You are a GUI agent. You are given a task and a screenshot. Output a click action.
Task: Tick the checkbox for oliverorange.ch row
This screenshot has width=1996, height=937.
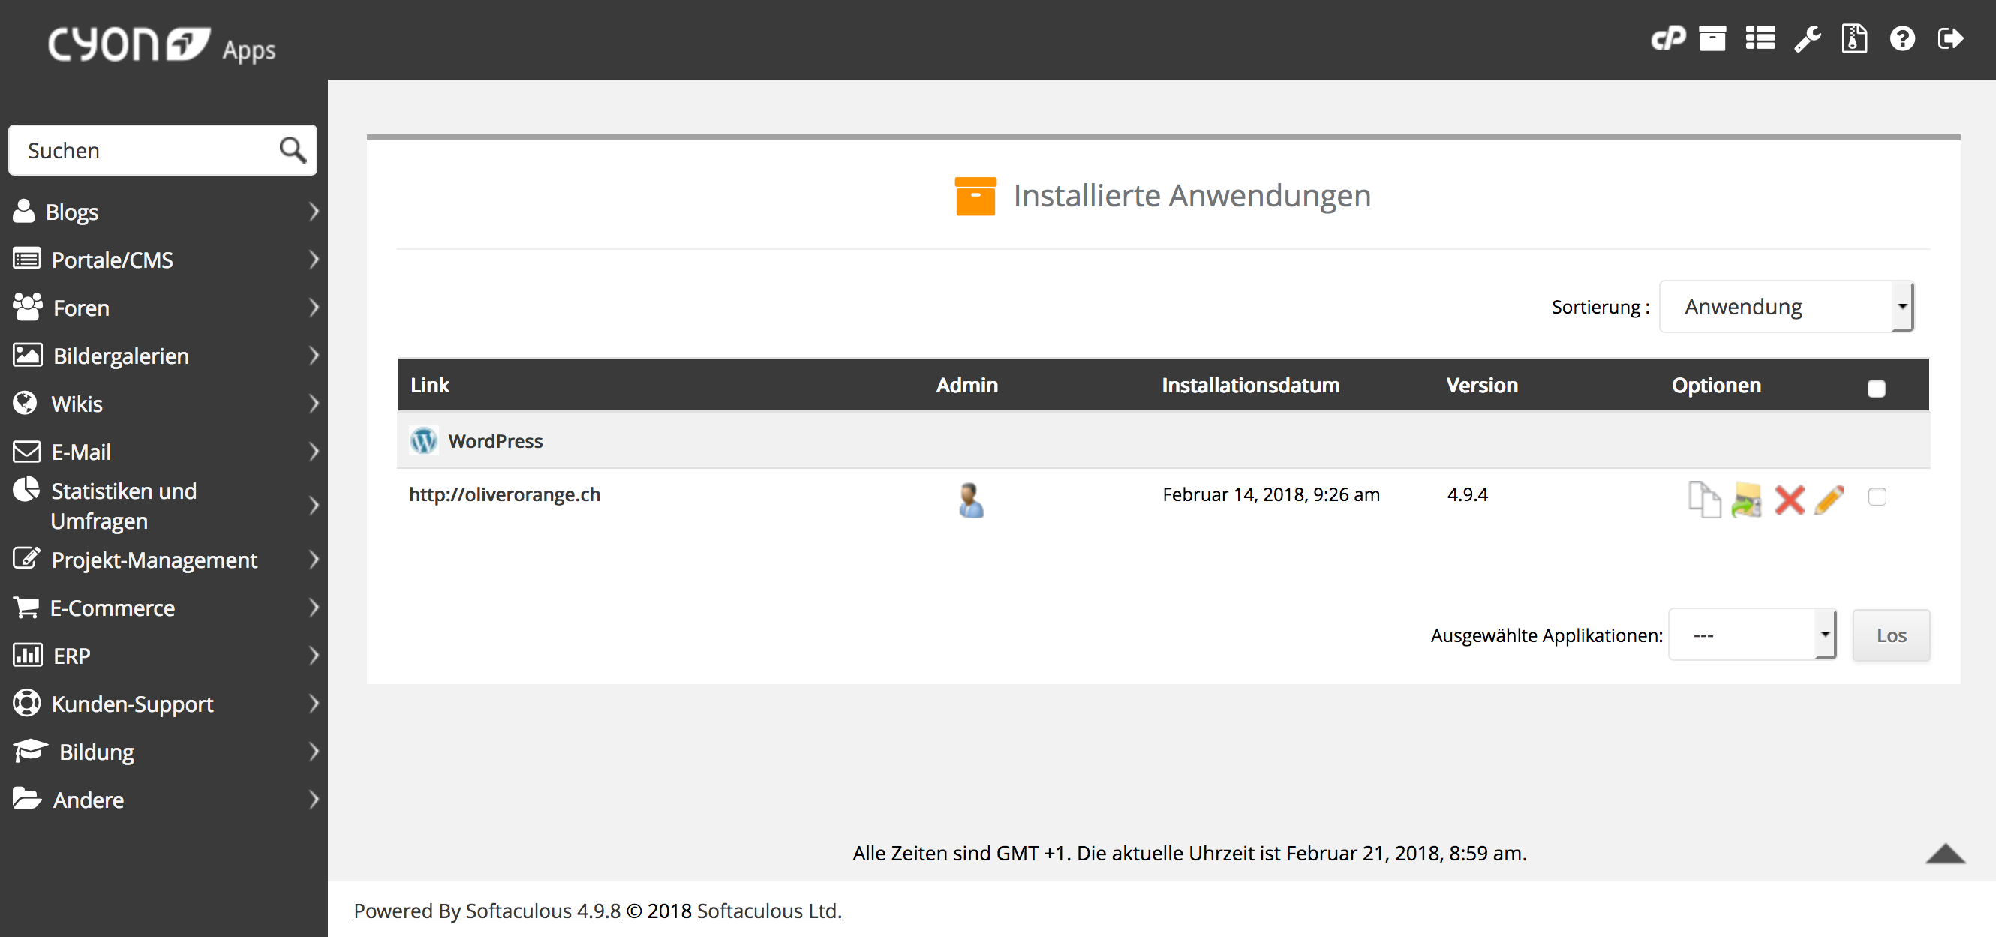pyautogui.click(x=1877, y=497)
